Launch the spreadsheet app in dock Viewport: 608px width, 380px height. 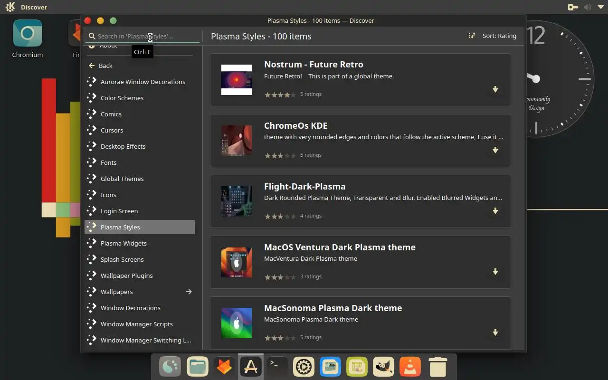[x=357, y=366]
